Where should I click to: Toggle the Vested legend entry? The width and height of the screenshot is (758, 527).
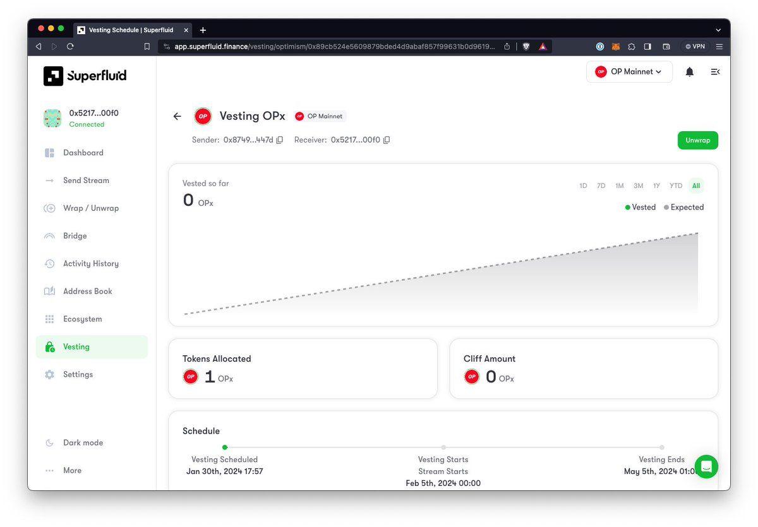point(641,207)
